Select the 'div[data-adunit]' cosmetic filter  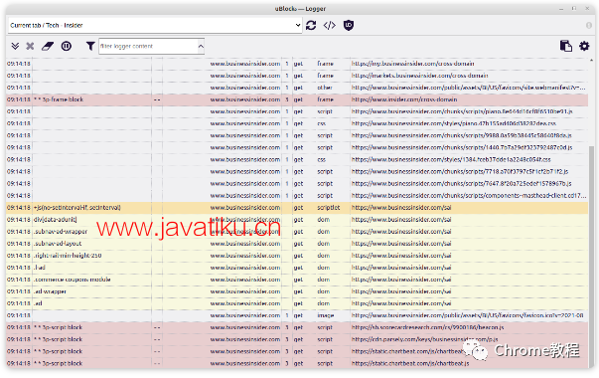[55, 220]
